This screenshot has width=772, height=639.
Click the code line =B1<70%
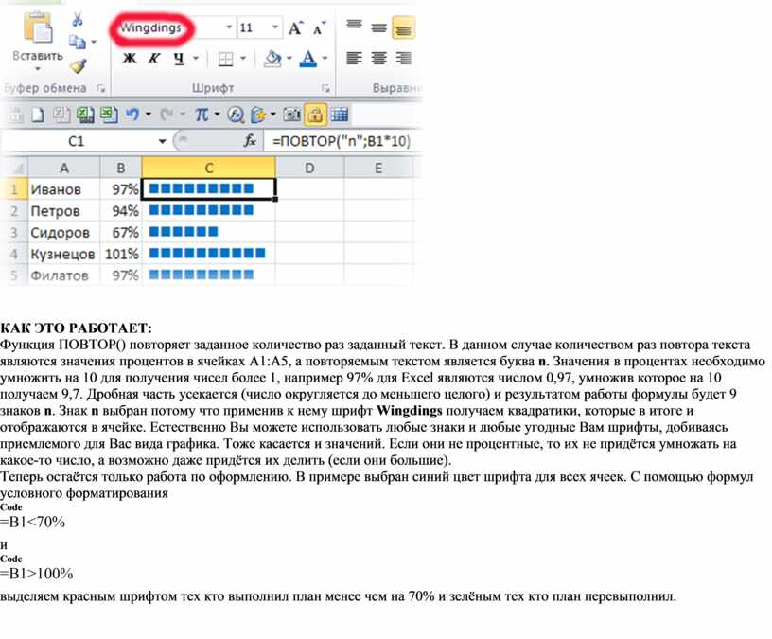click(x=32, y=522)
